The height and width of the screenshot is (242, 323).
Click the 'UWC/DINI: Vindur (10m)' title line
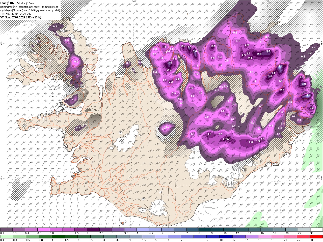[x=17, y=3]
